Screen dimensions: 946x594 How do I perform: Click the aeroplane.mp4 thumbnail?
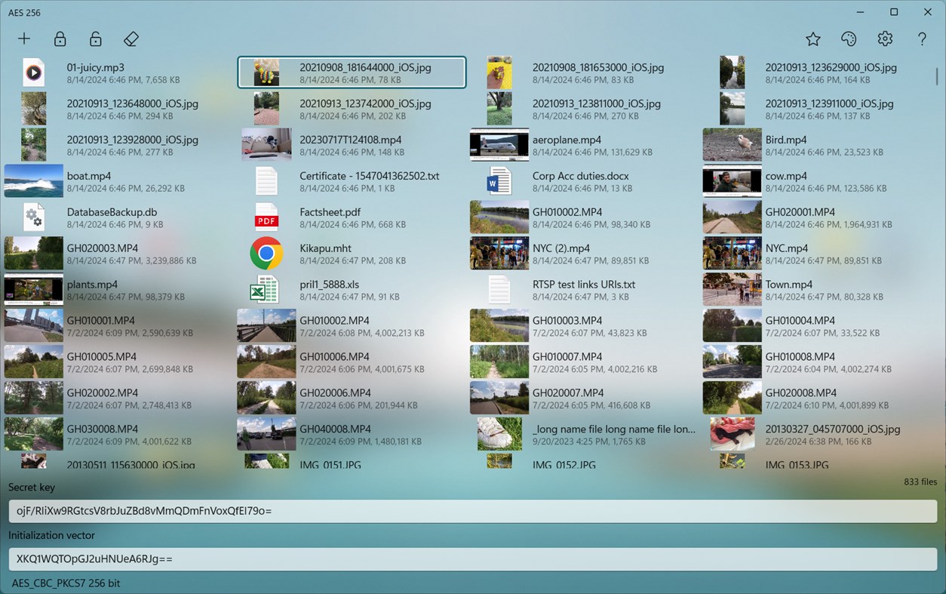coord(499,145)
